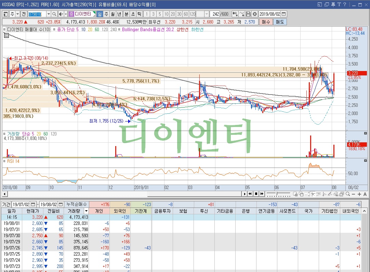Open the calendar picker next to 2019/08/02
The height and width of the screenshot is (272, 370).
(284, 14)
